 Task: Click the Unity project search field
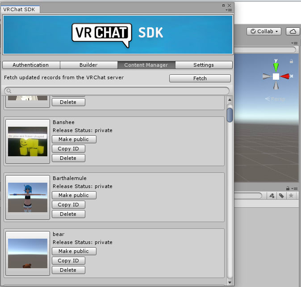pyautogui.click(x=248, y=196)
